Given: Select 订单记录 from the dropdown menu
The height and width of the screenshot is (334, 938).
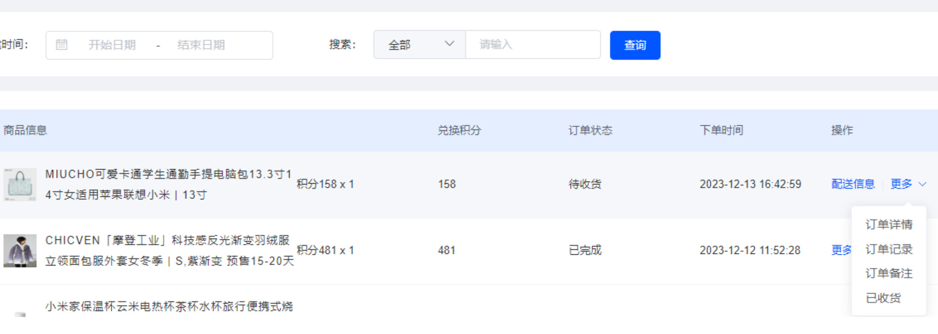Looking at the screenshot, I should (889, 249).
